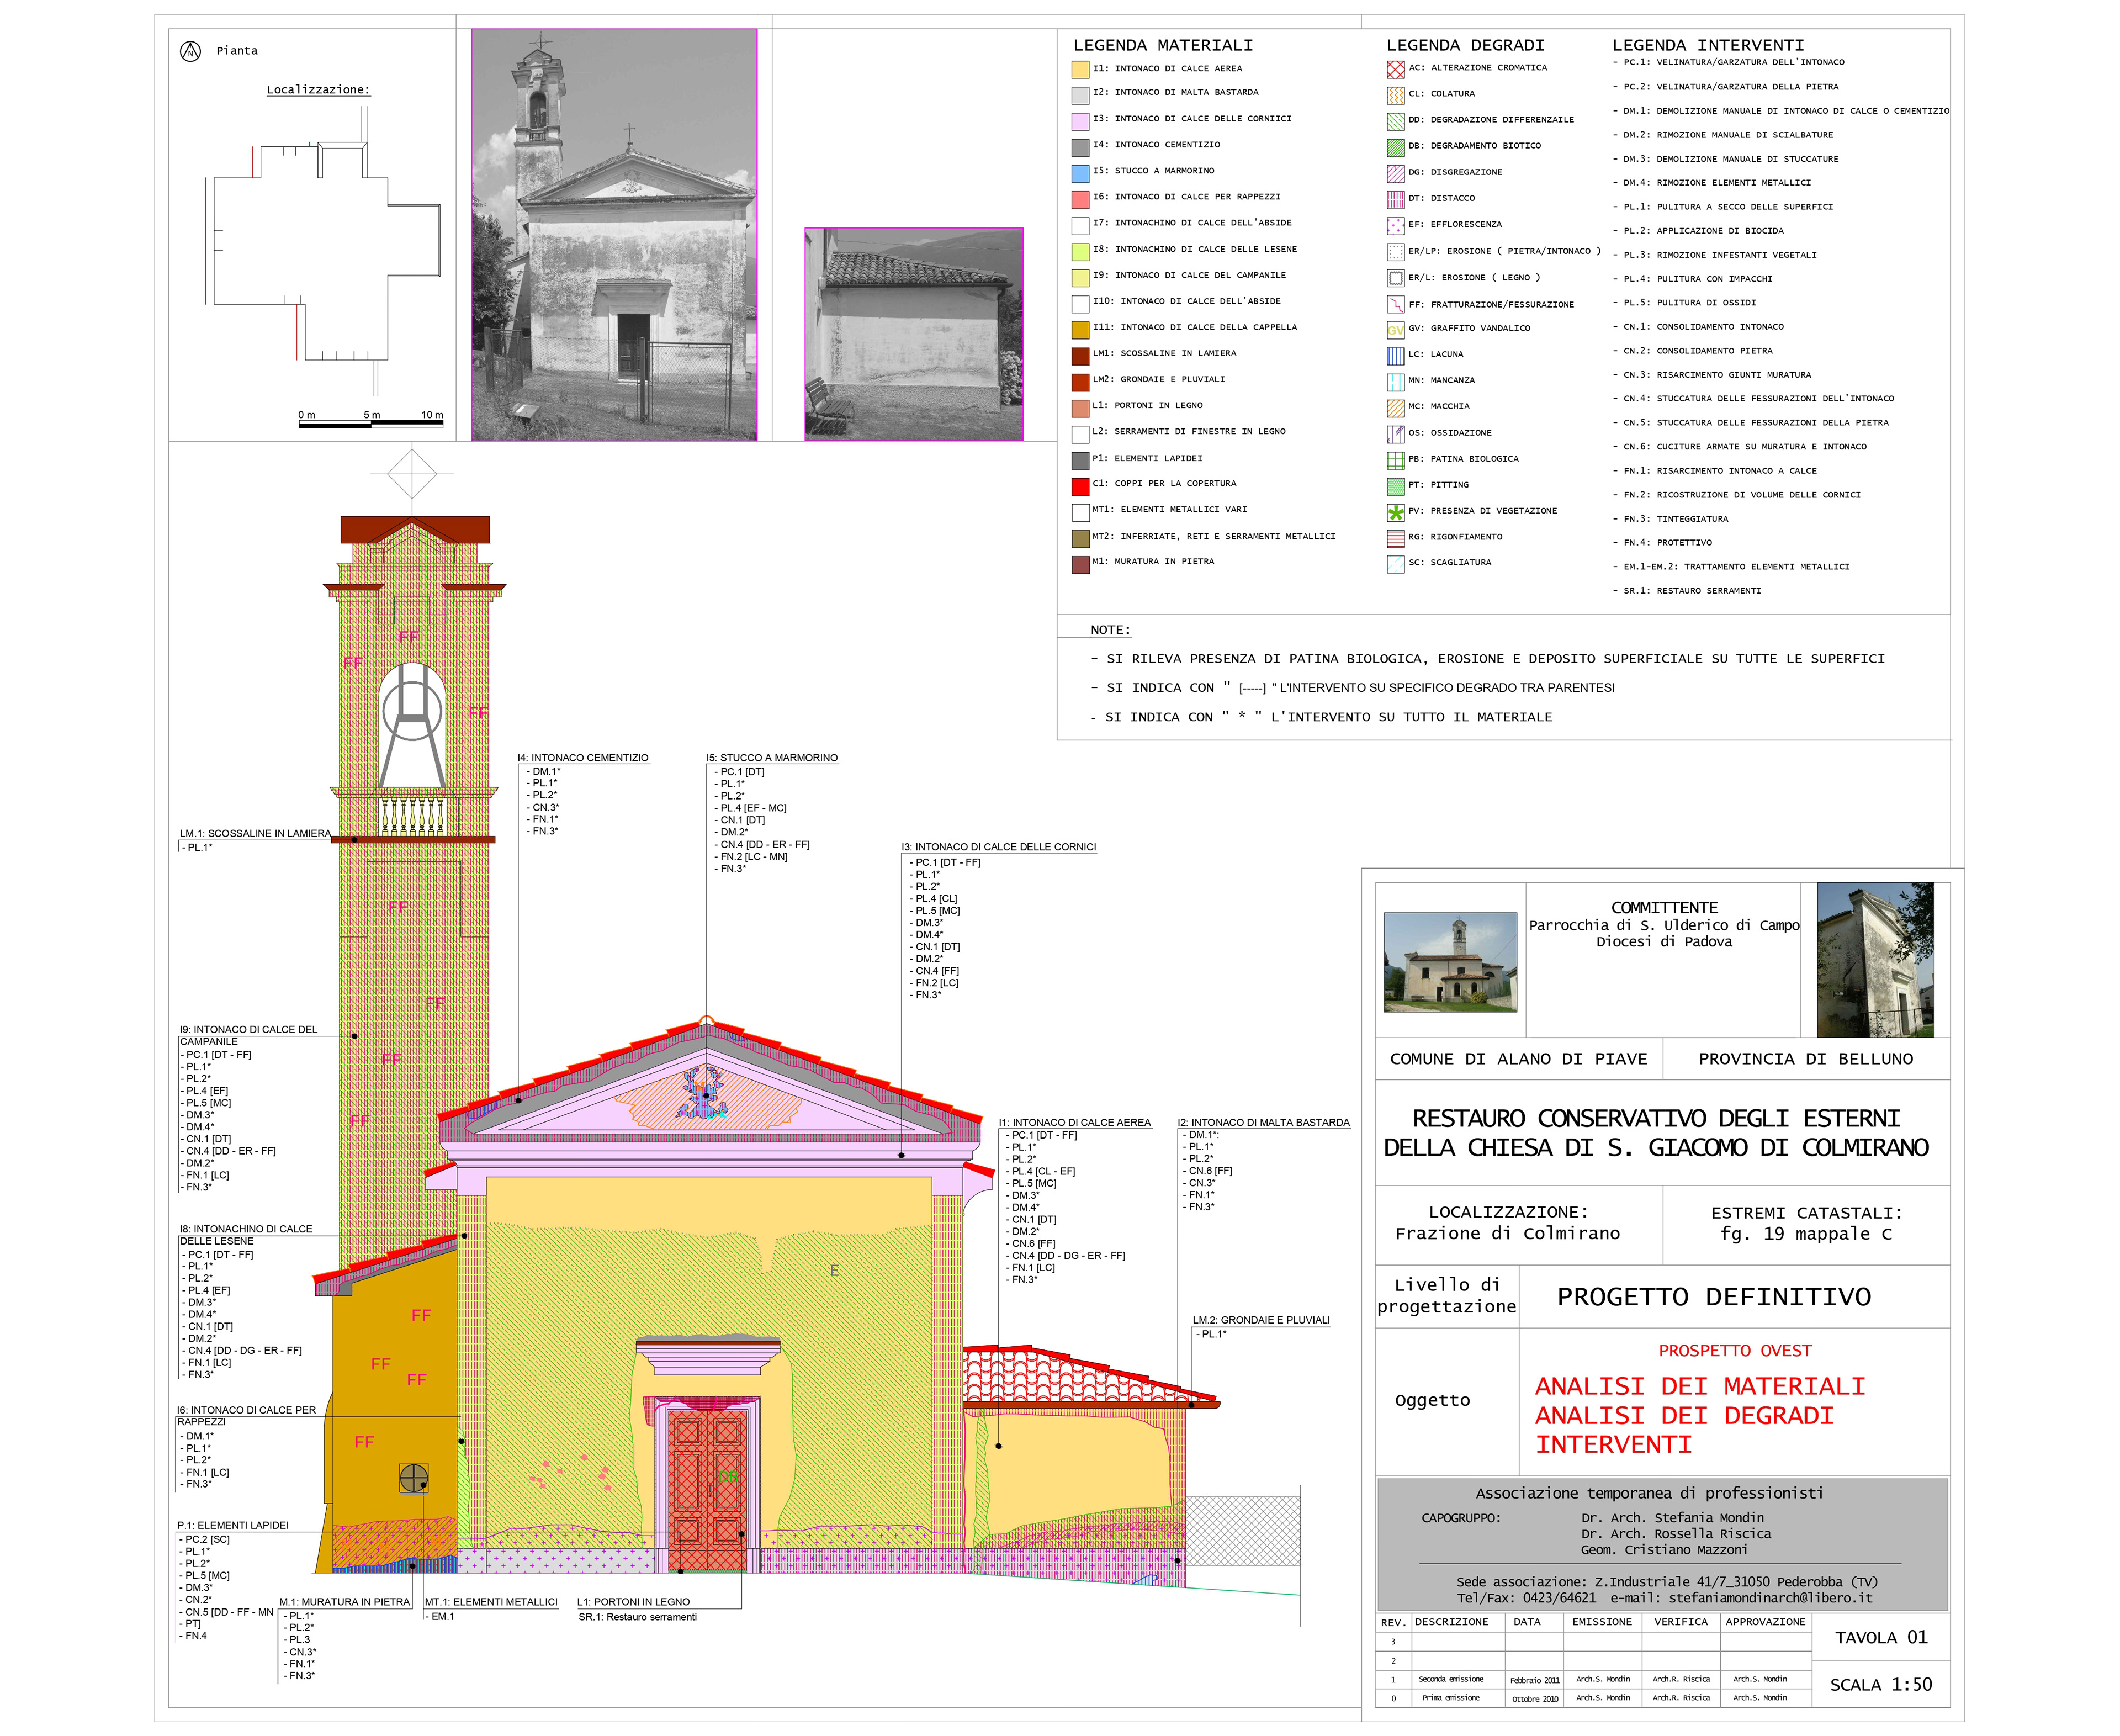Click the round window on the side chapel
Screen dimensions: 2120x1736
pos(413,1478)
